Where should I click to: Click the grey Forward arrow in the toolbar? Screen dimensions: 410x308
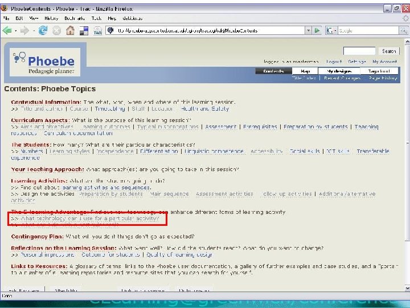tap(25, 31)
